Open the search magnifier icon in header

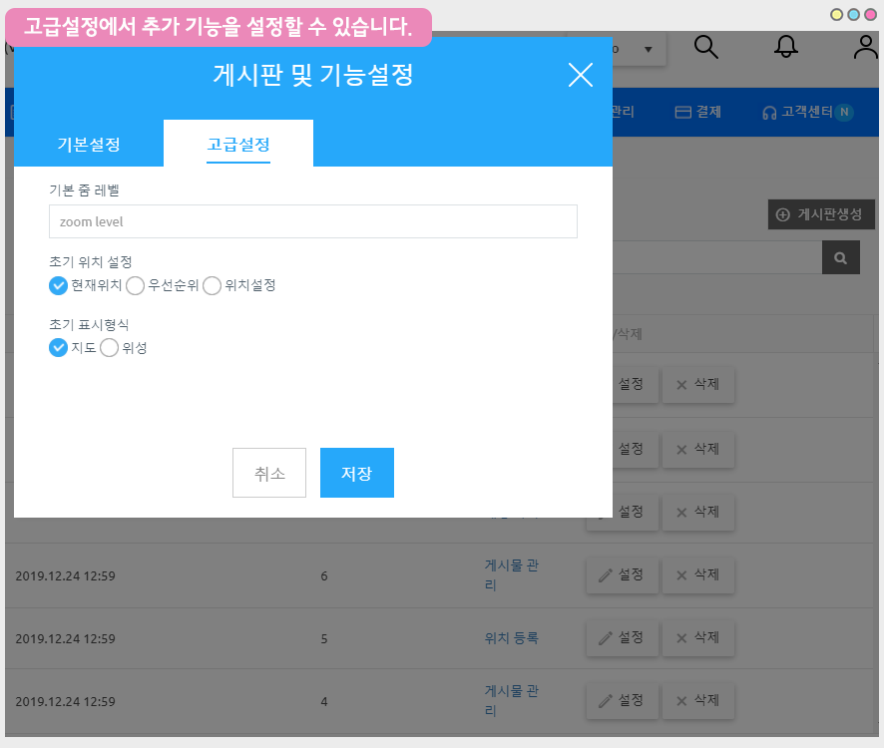(706, 48)
